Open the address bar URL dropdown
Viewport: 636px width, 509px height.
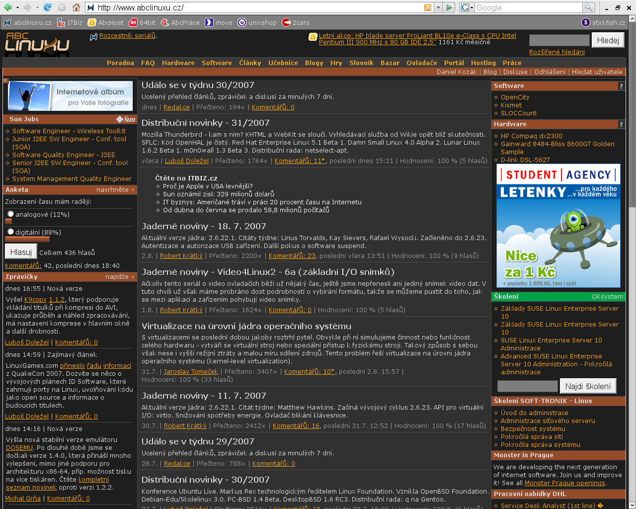438,7
